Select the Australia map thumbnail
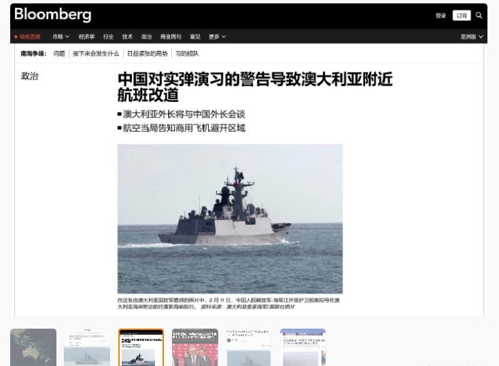This screenshot has width=499, height=366. (x=33, y=347)
